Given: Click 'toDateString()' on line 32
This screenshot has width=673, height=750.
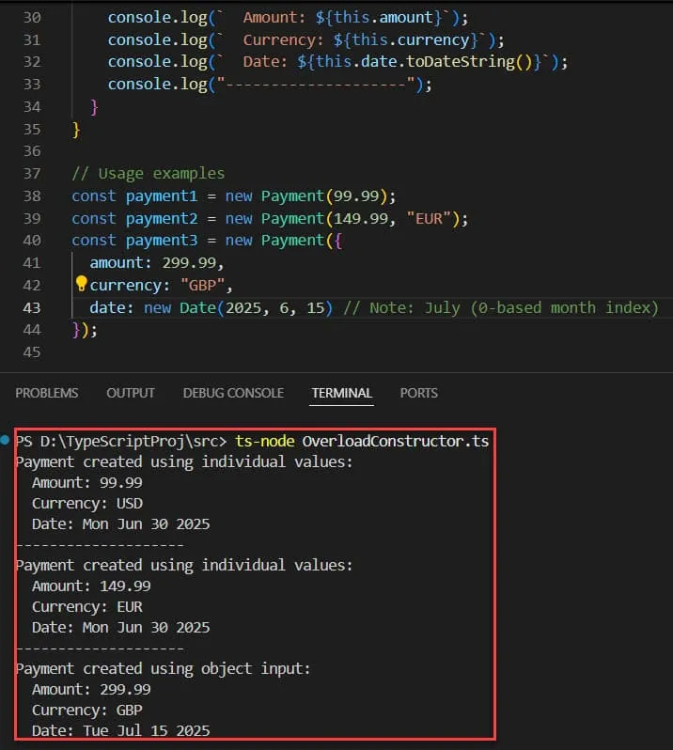Looking at the screenshot, I should point(469,62).
